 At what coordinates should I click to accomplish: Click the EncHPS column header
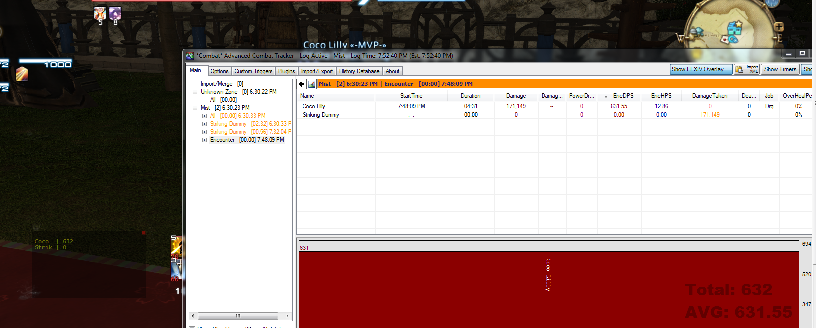(x=661, y=96)
